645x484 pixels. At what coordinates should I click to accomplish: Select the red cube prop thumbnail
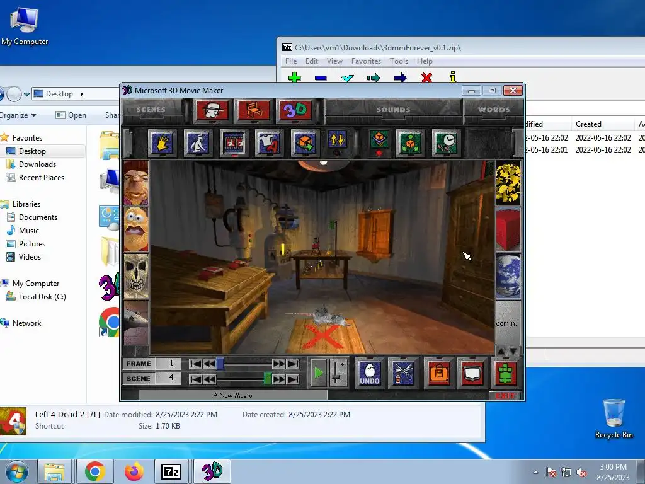(508, 229)
